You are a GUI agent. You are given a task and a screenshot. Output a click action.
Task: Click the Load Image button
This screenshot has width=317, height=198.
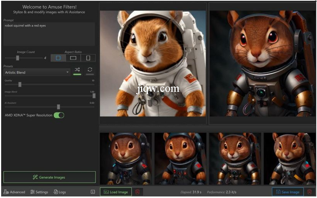pyautogui.click(x=116, y=191)
